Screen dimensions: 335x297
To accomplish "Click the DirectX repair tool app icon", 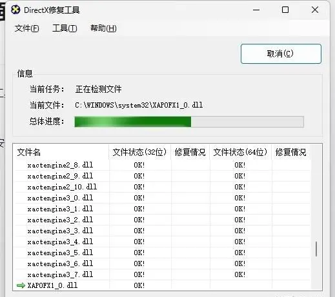I will pos(15,10).
